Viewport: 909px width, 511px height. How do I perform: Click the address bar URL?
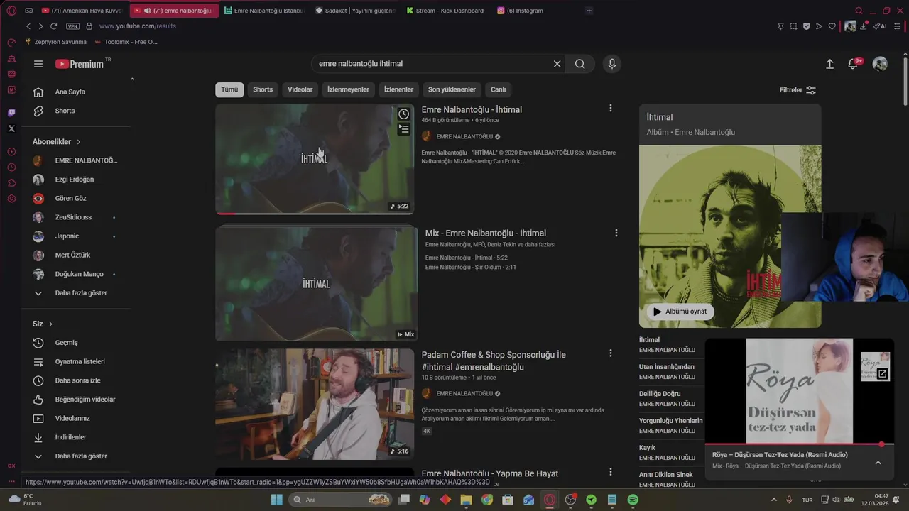click(138, 26)
